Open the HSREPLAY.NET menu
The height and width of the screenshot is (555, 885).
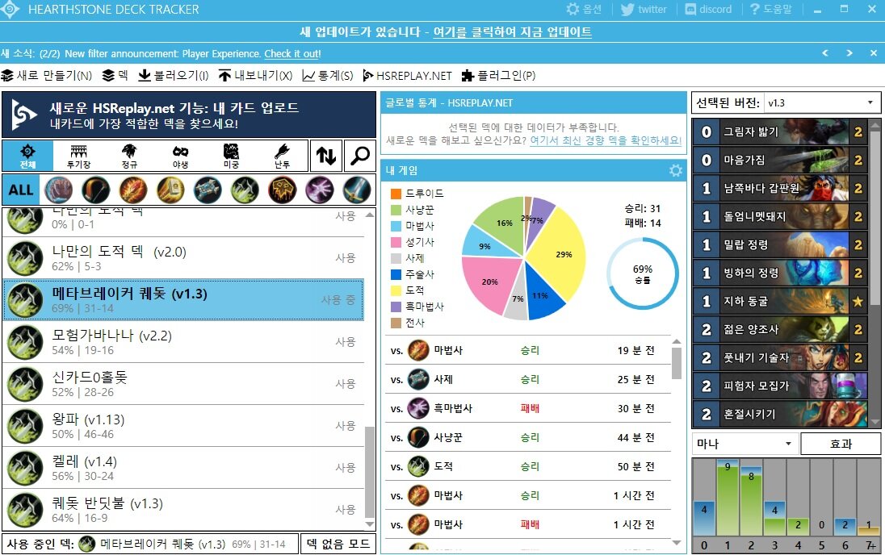(x=408, y=76)
